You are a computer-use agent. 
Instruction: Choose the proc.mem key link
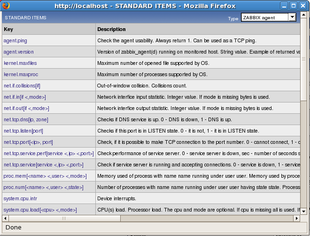coord(45,176)
